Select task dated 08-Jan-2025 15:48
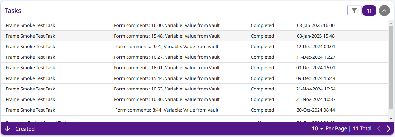This screenshot has height=137, width=395. 195,36
